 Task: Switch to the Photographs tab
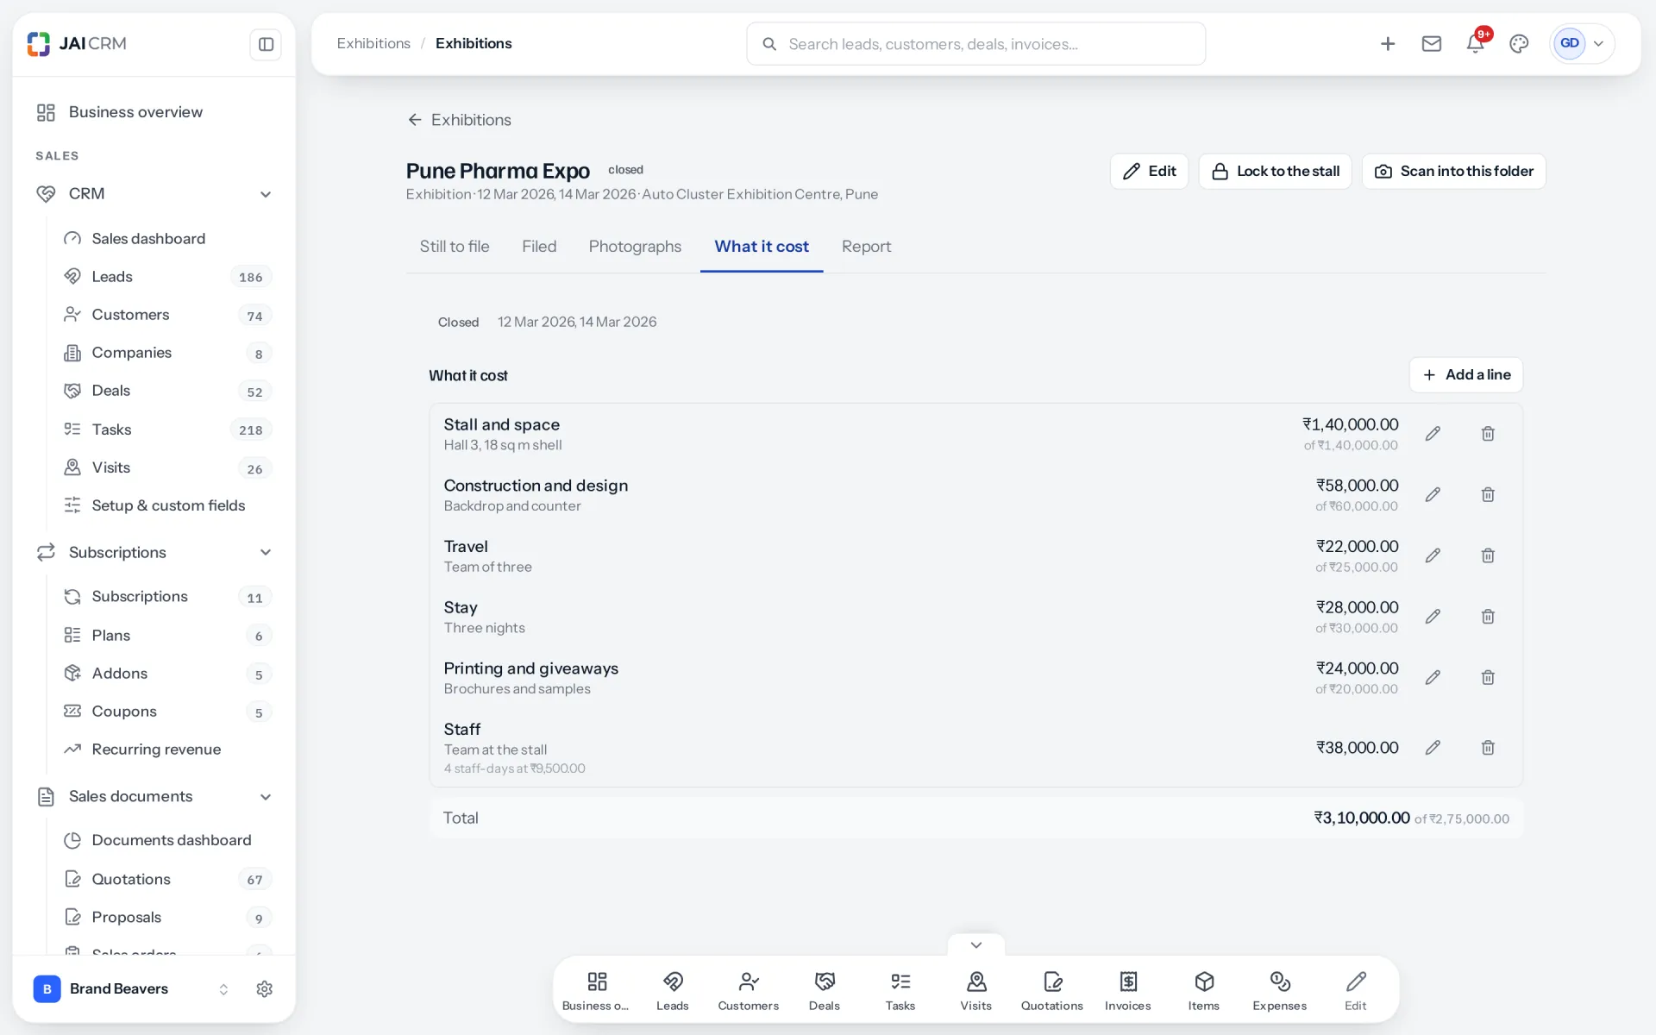point(635,247)
